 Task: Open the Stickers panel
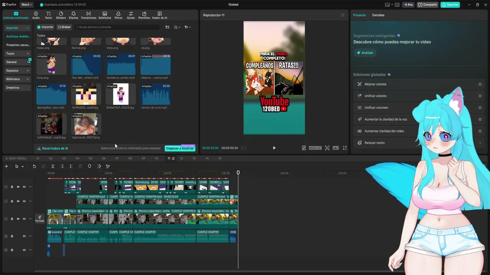pyautogui.click(x=61, y=15)
